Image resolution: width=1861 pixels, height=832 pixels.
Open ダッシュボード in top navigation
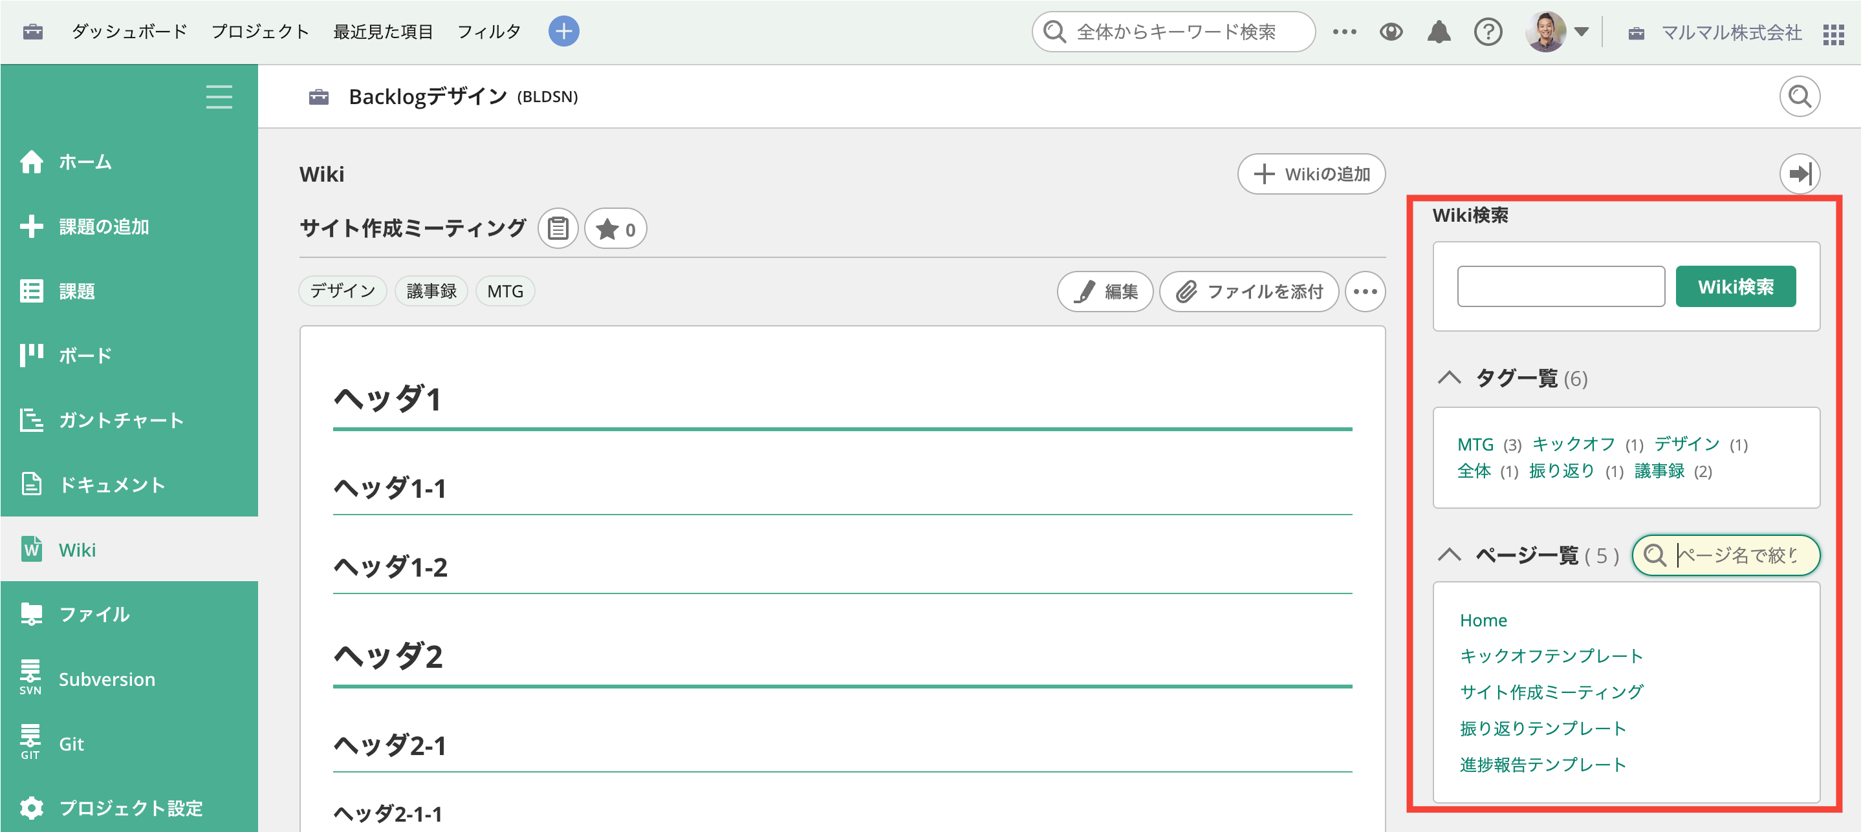(x=129, y=32)
